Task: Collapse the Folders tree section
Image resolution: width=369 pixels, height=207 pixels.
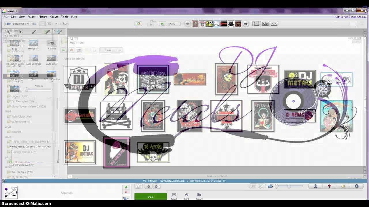Action: [6, 41]
